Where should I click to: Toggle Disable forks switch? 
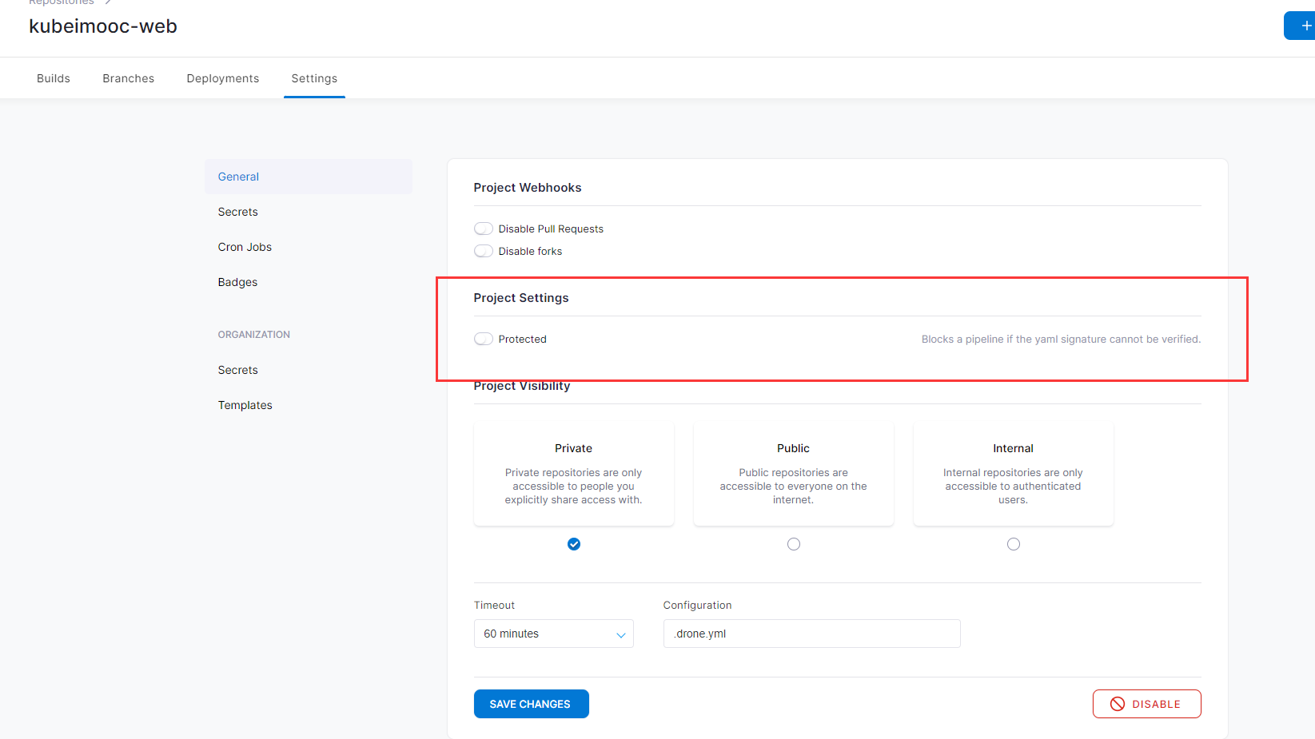tap(484, 252)
